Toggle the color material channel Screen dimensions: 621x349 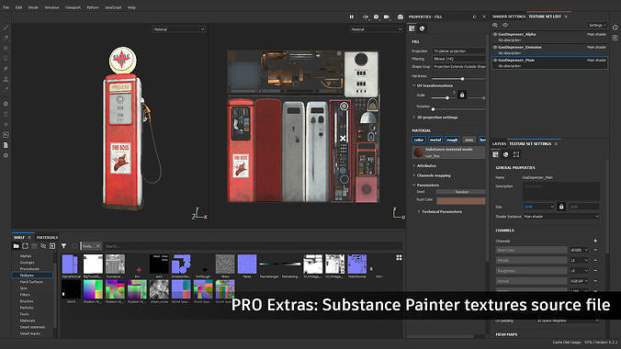point(419,140)
